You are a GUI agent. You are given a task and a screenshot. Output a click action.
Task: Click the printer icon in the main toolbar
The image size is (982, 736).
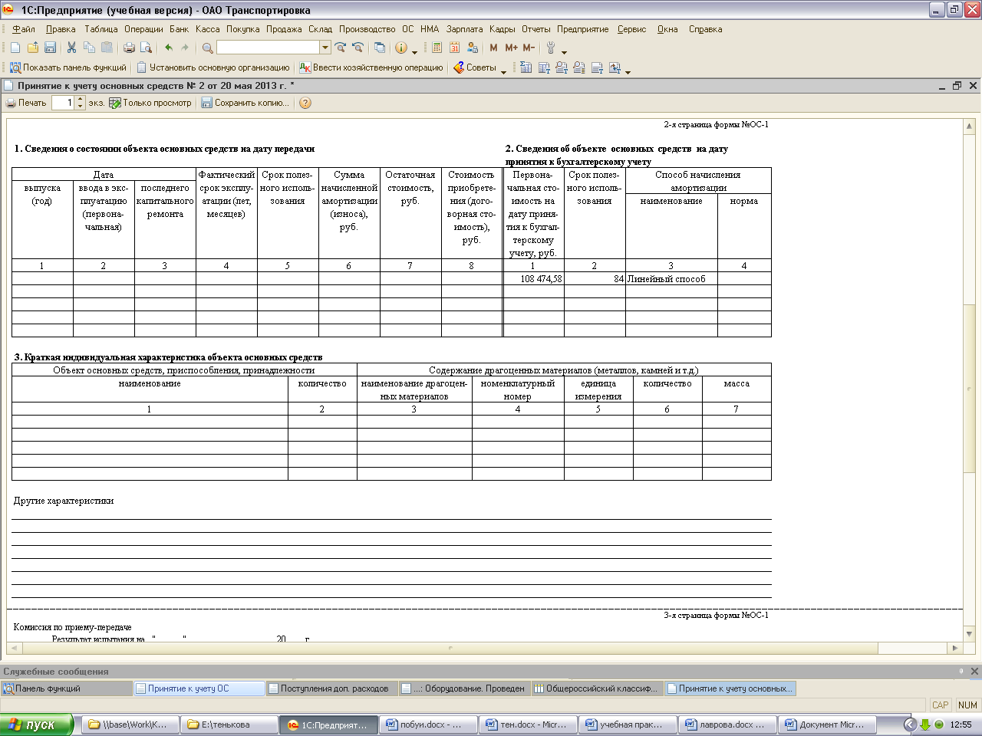tap(129, 48)
